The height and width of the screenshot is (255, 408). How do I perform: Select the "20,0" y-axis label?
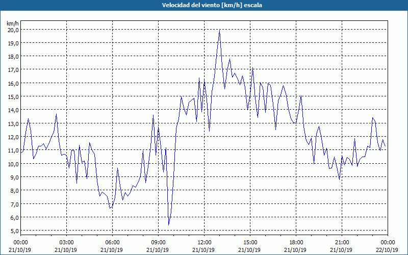(x=13, y=30)
